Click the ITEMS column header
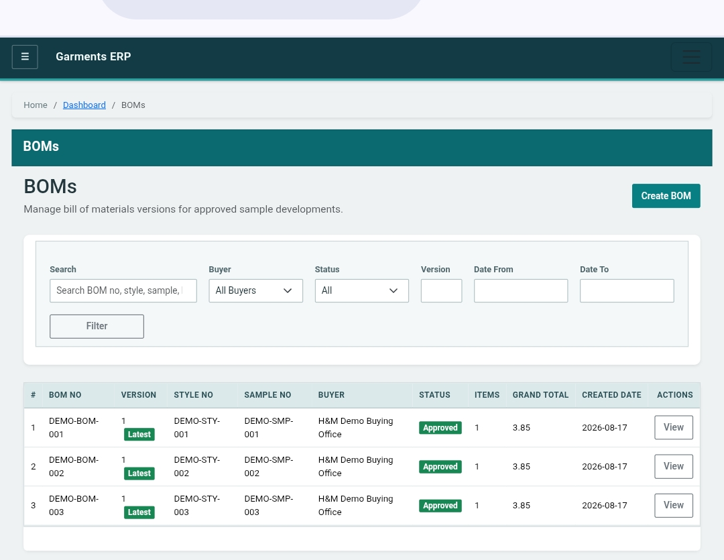This screenshot has height=560, width=724. pyautogui.click(x=487, y=395)
